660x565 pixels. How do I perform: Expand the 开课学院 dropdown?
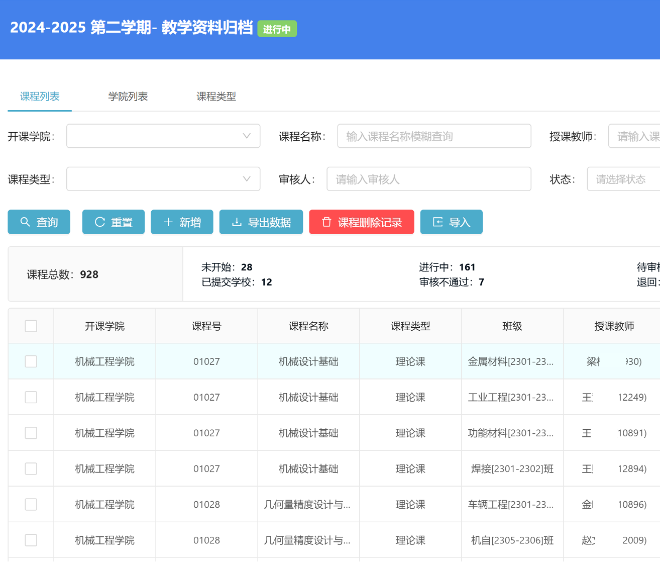(163, 136)
